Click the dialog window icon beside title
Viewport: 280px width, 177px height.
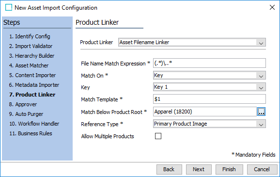click(9, 8)
